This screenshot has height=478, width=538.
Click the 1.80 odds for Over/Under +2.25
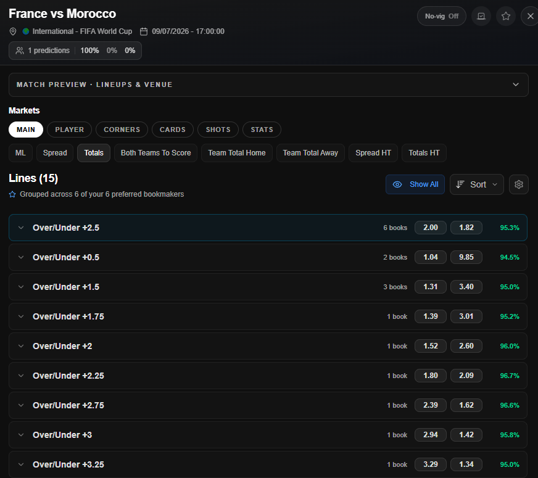[430, 376]
